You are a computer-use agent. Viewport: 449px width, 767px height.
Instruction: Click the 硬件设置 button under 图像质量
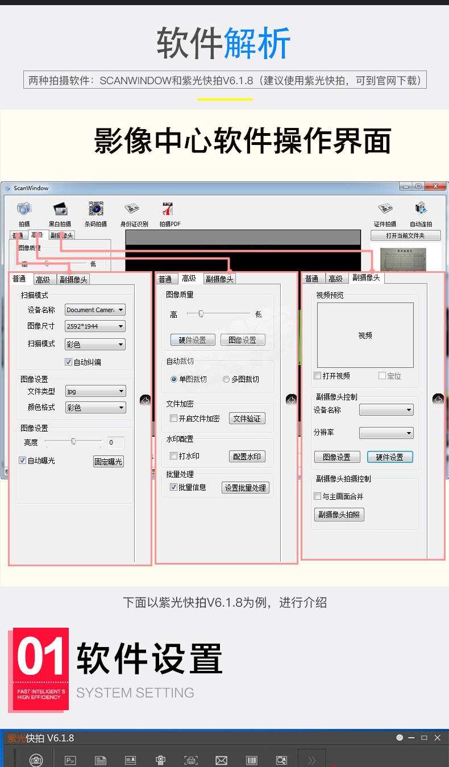(193, 340)
